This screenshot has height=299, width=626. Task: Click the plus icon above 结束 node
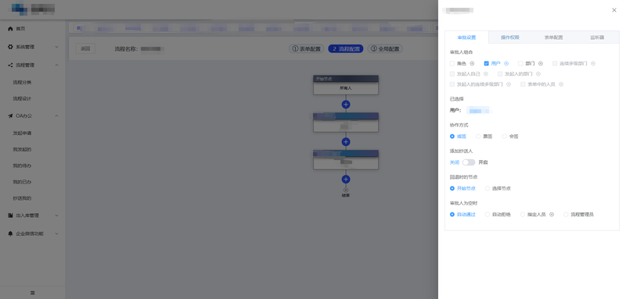(x=346, y=179)
